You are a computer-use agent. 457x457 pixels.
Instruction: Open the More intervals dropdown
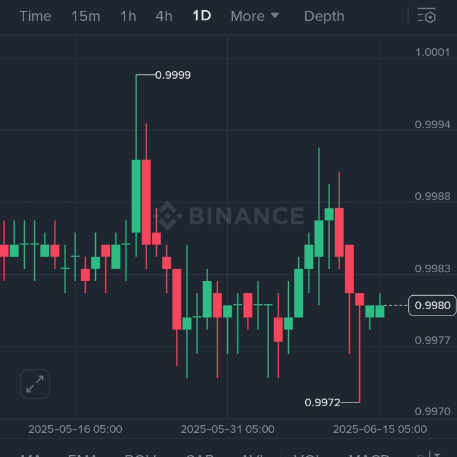[x=255, y=16]
